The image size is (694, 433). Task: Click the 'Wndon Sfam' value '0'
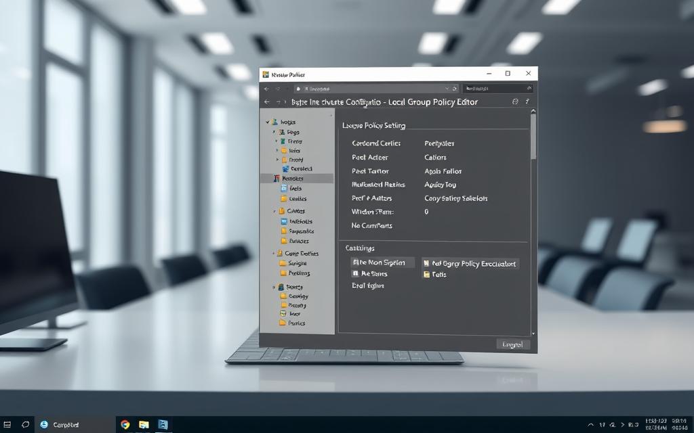426,212
